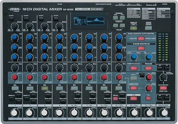Click the VALUE minus button

(x=115, y=26)
